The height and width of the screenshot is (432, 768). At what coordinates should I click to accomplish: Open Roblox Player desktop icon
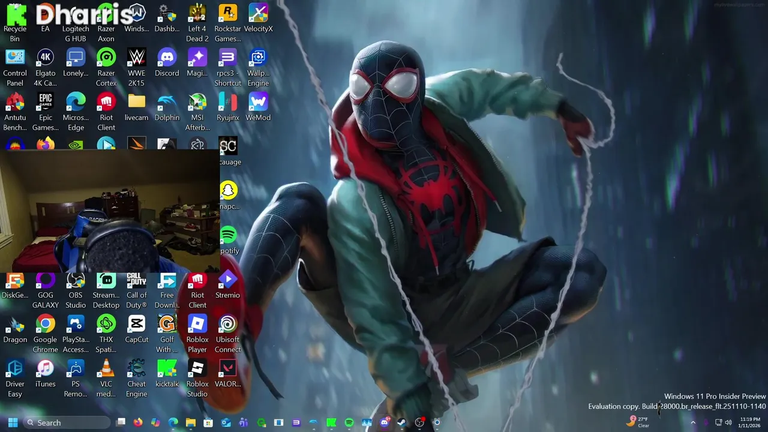(197, 334)
